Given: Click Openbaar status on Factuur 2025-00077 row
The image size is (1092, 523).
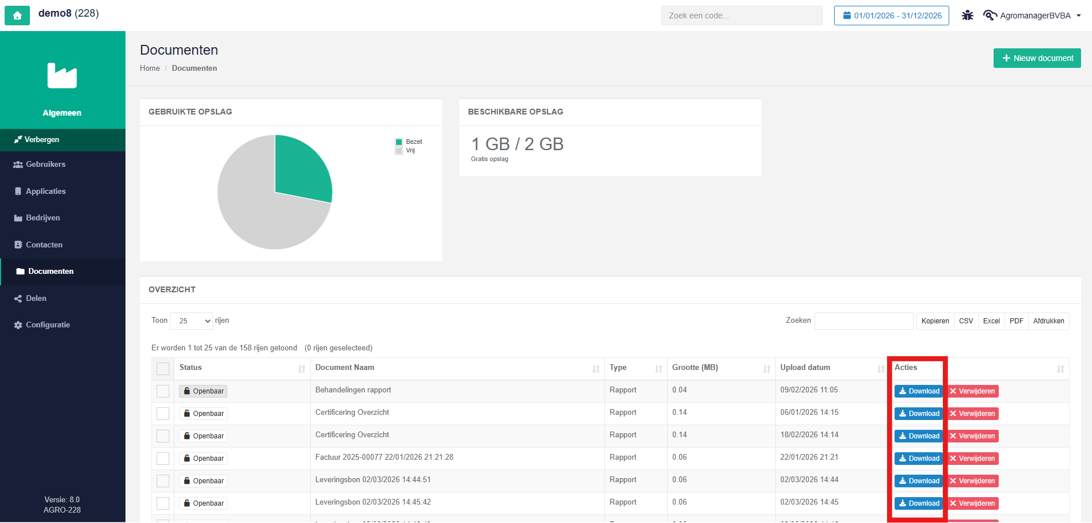Looking at the screenshot, I should [203, 459].
